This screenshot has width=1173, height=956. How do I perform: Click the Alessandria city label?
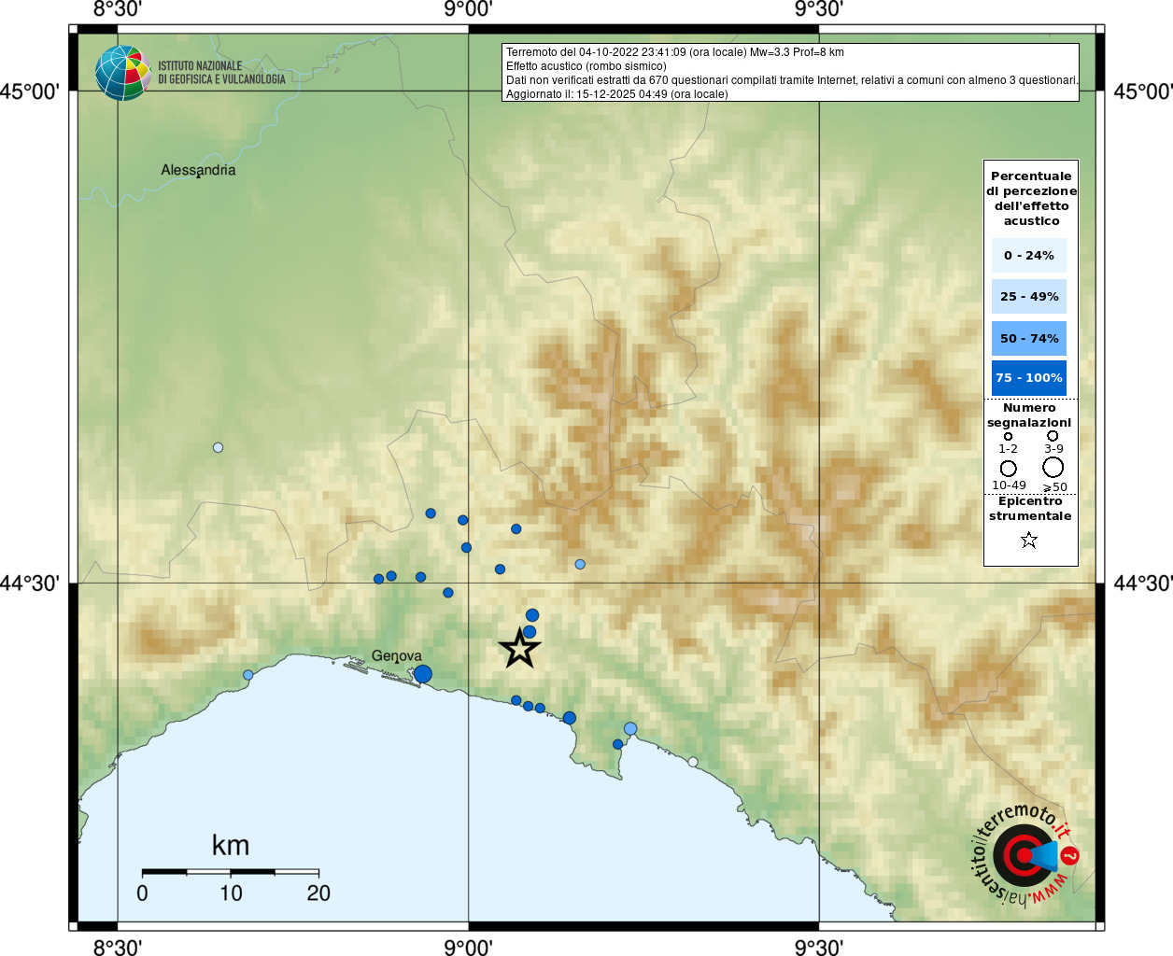tap(198, 170)
